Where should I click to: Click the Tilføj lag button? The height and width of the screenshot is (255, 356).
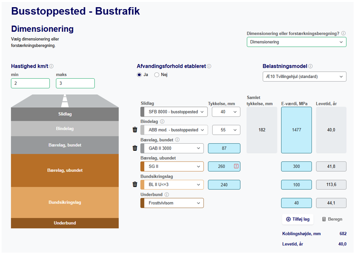tap(298, 219)
